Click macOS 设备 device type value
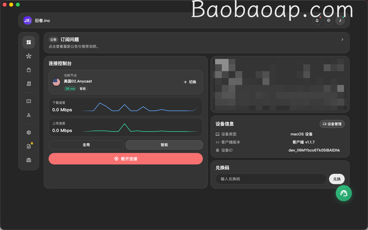Screen dimensions: 368x230 (302, 134)
